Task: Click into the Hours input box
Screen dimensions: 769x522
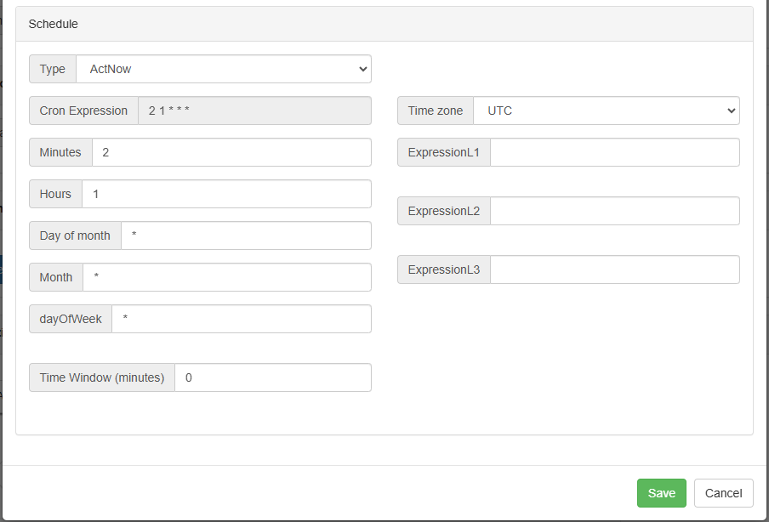Action: [225, 194]
